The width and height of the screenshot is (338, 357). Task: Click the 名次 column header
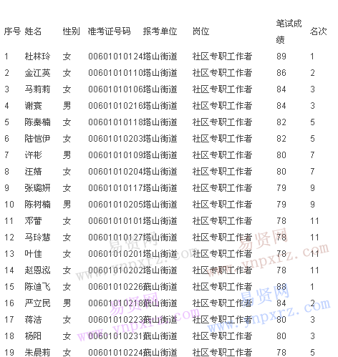[x=319, y=31]
